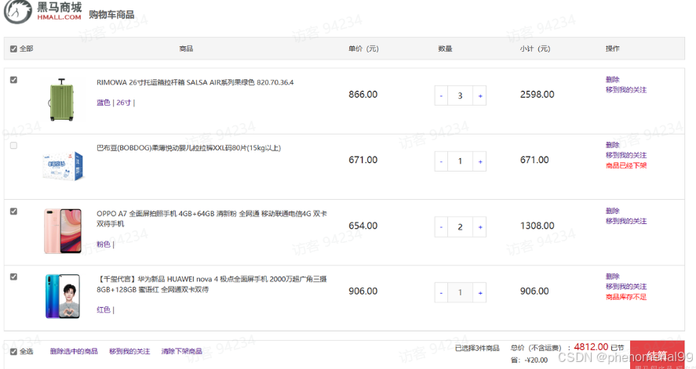Click the 单价（元）column header
This screenshot has height=369, width=696.
pos(363,49)
